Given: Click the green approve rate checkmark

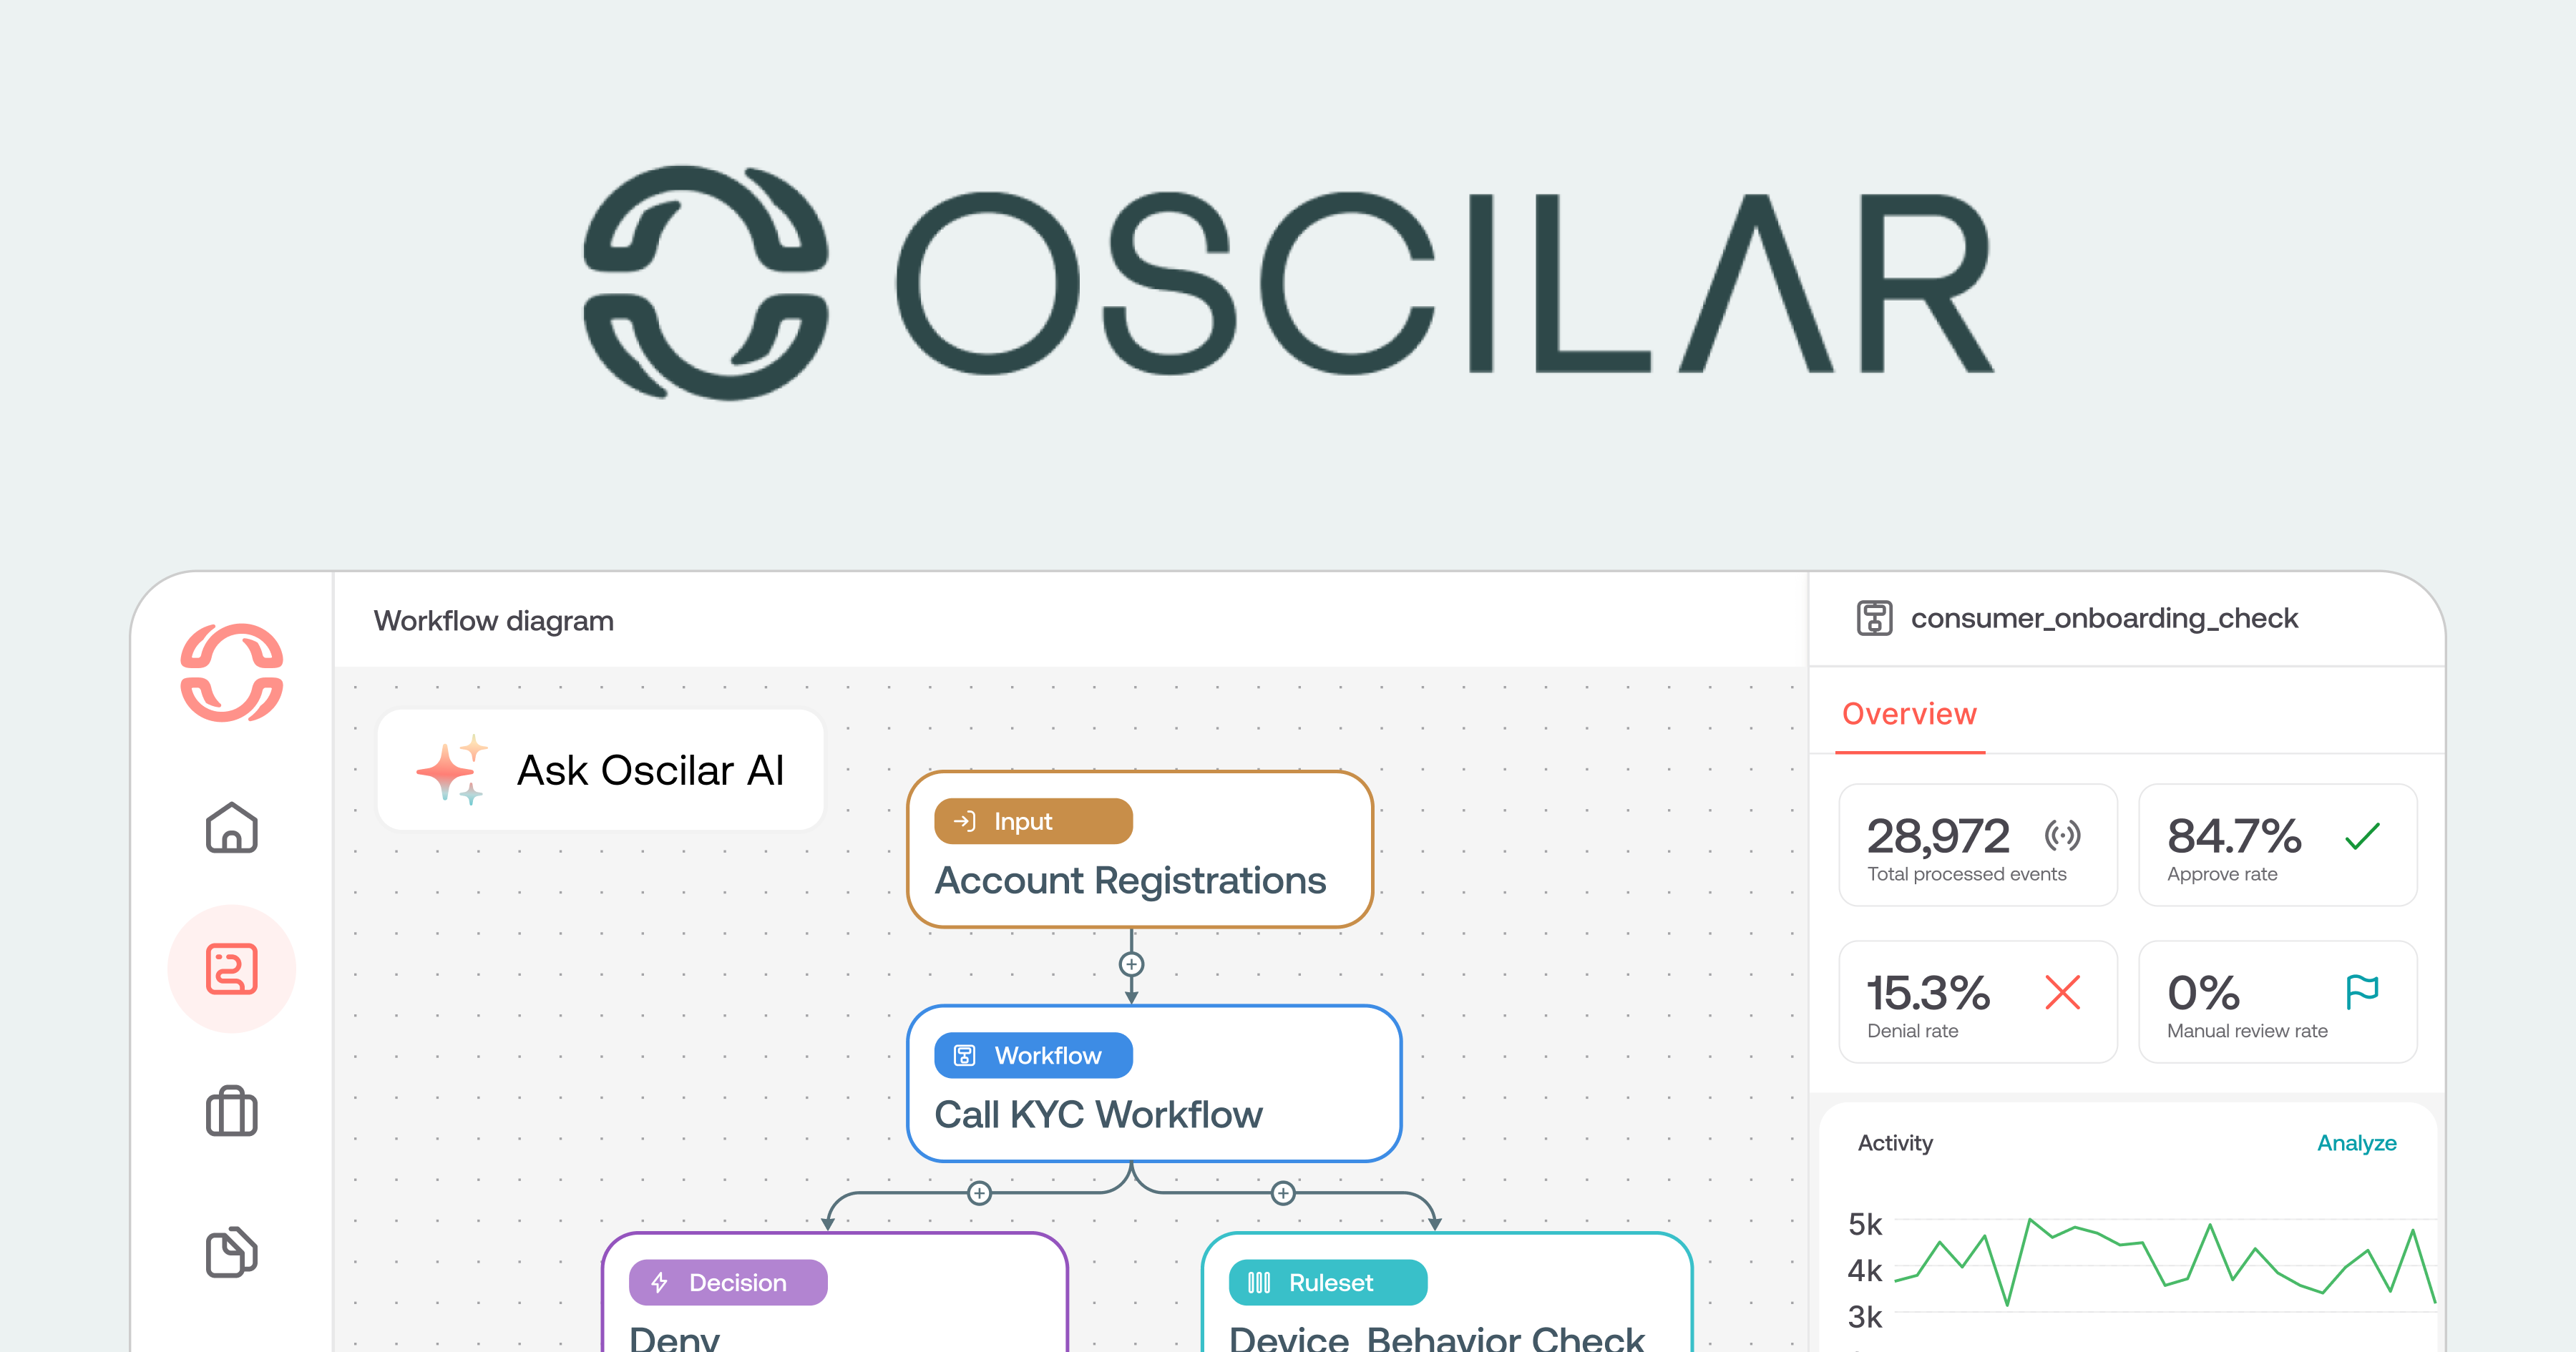Looking at the screenshot, I should click(2362, 836).
